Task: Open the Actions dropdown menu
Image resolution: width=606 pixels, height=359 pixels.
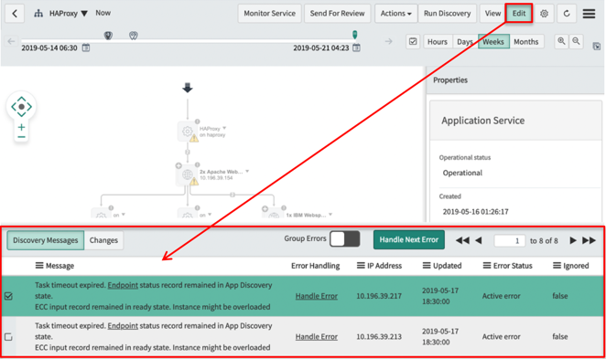Action: point(395,14)
